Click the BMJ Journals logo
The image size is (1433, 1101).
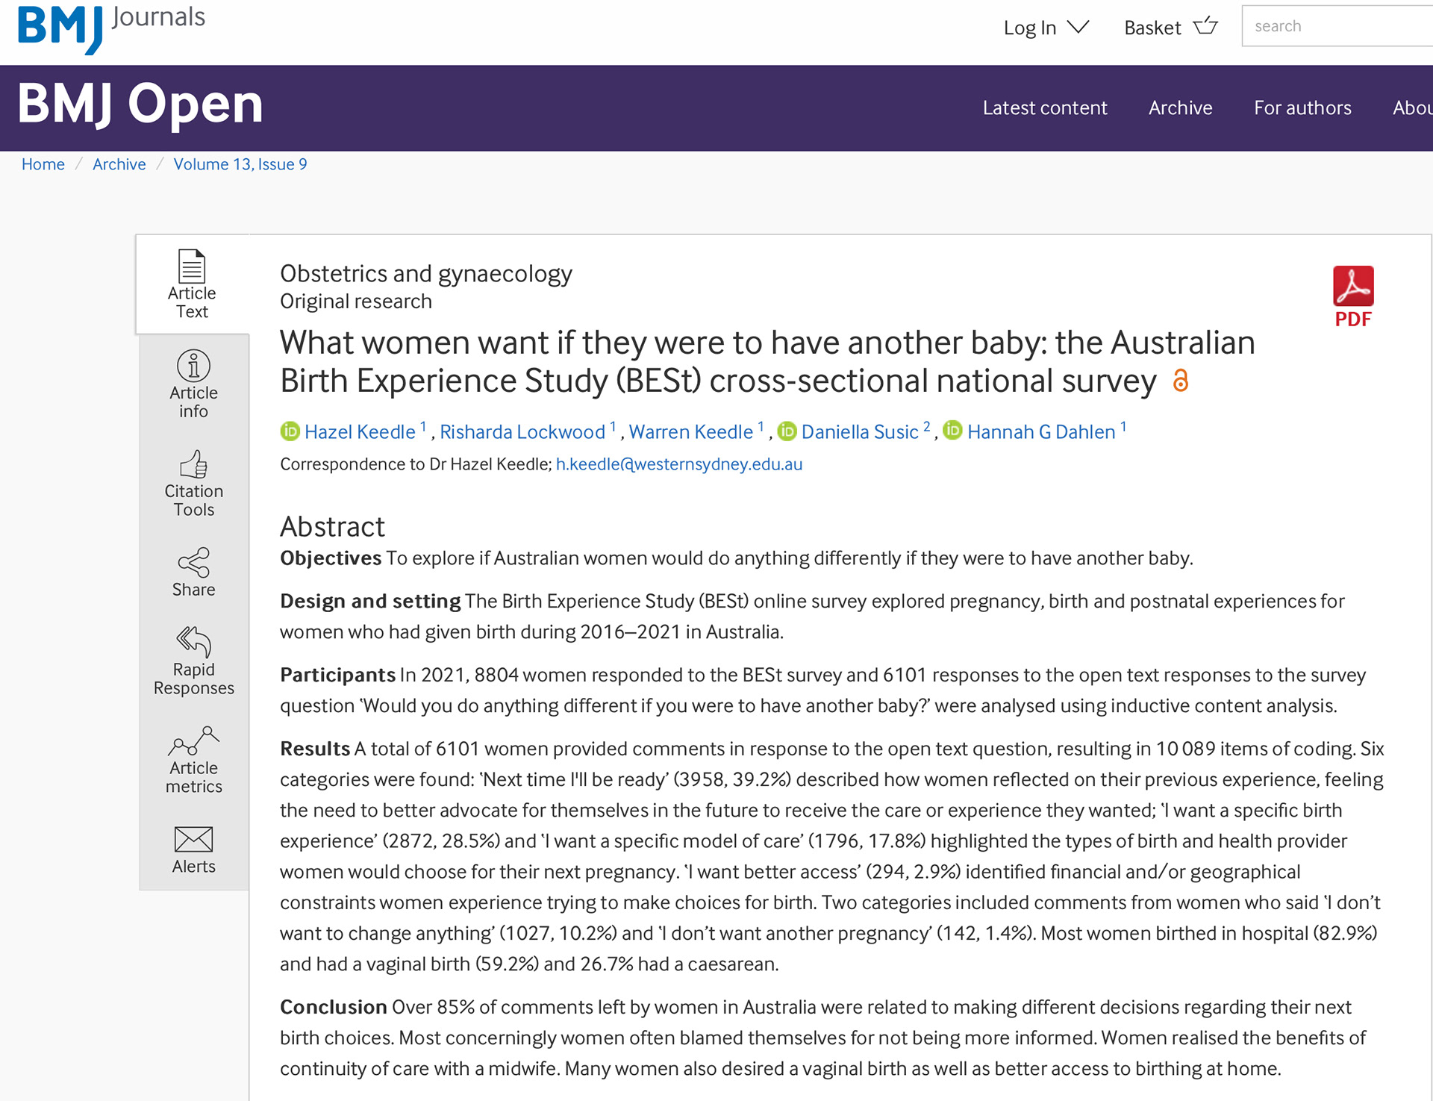tap(112, 28)
